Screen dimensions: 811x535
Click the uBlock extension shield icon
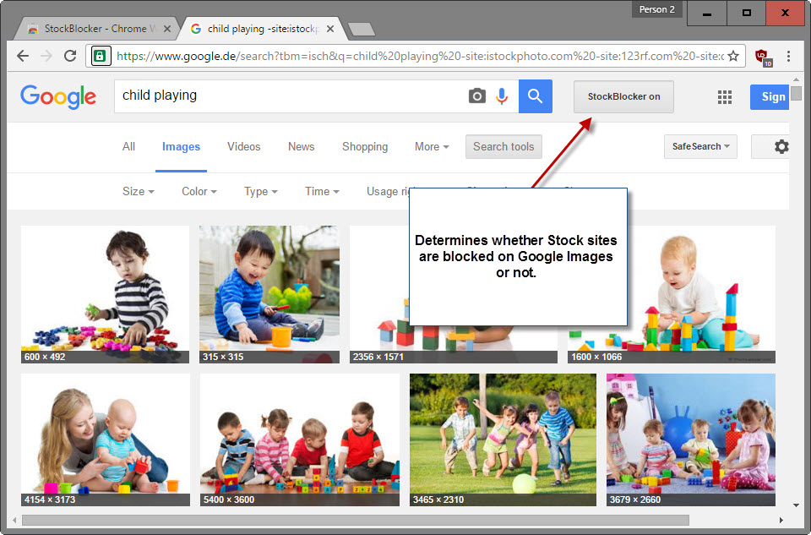point(763,57)
